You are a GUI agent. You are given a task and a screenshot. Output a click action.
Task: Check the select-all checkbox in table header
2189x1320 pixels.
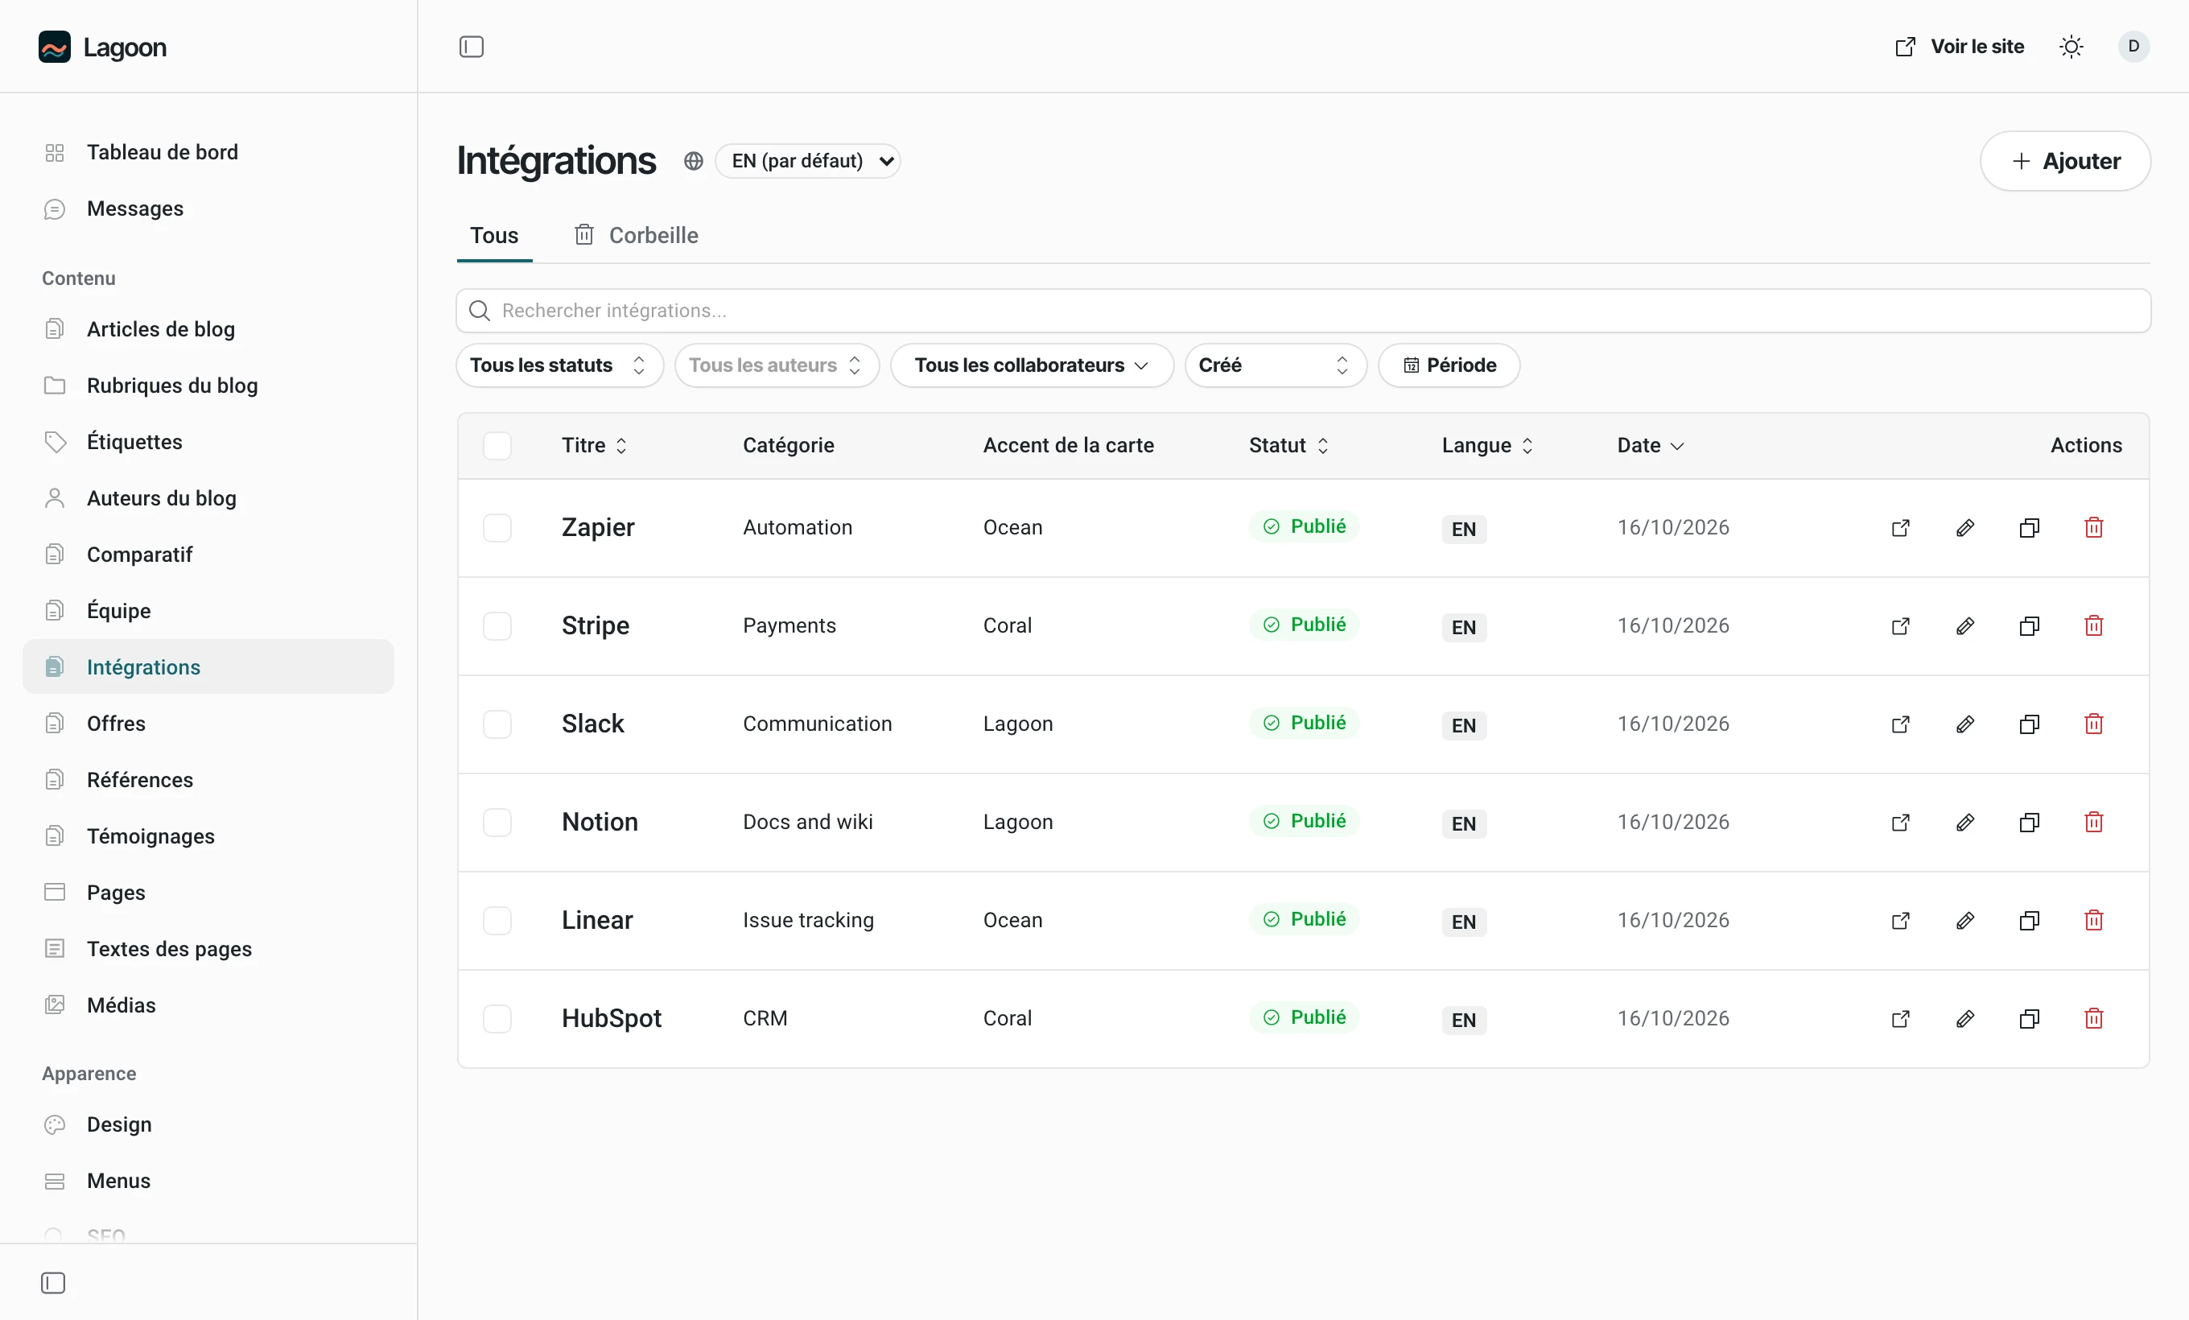[x=497, y=445]
